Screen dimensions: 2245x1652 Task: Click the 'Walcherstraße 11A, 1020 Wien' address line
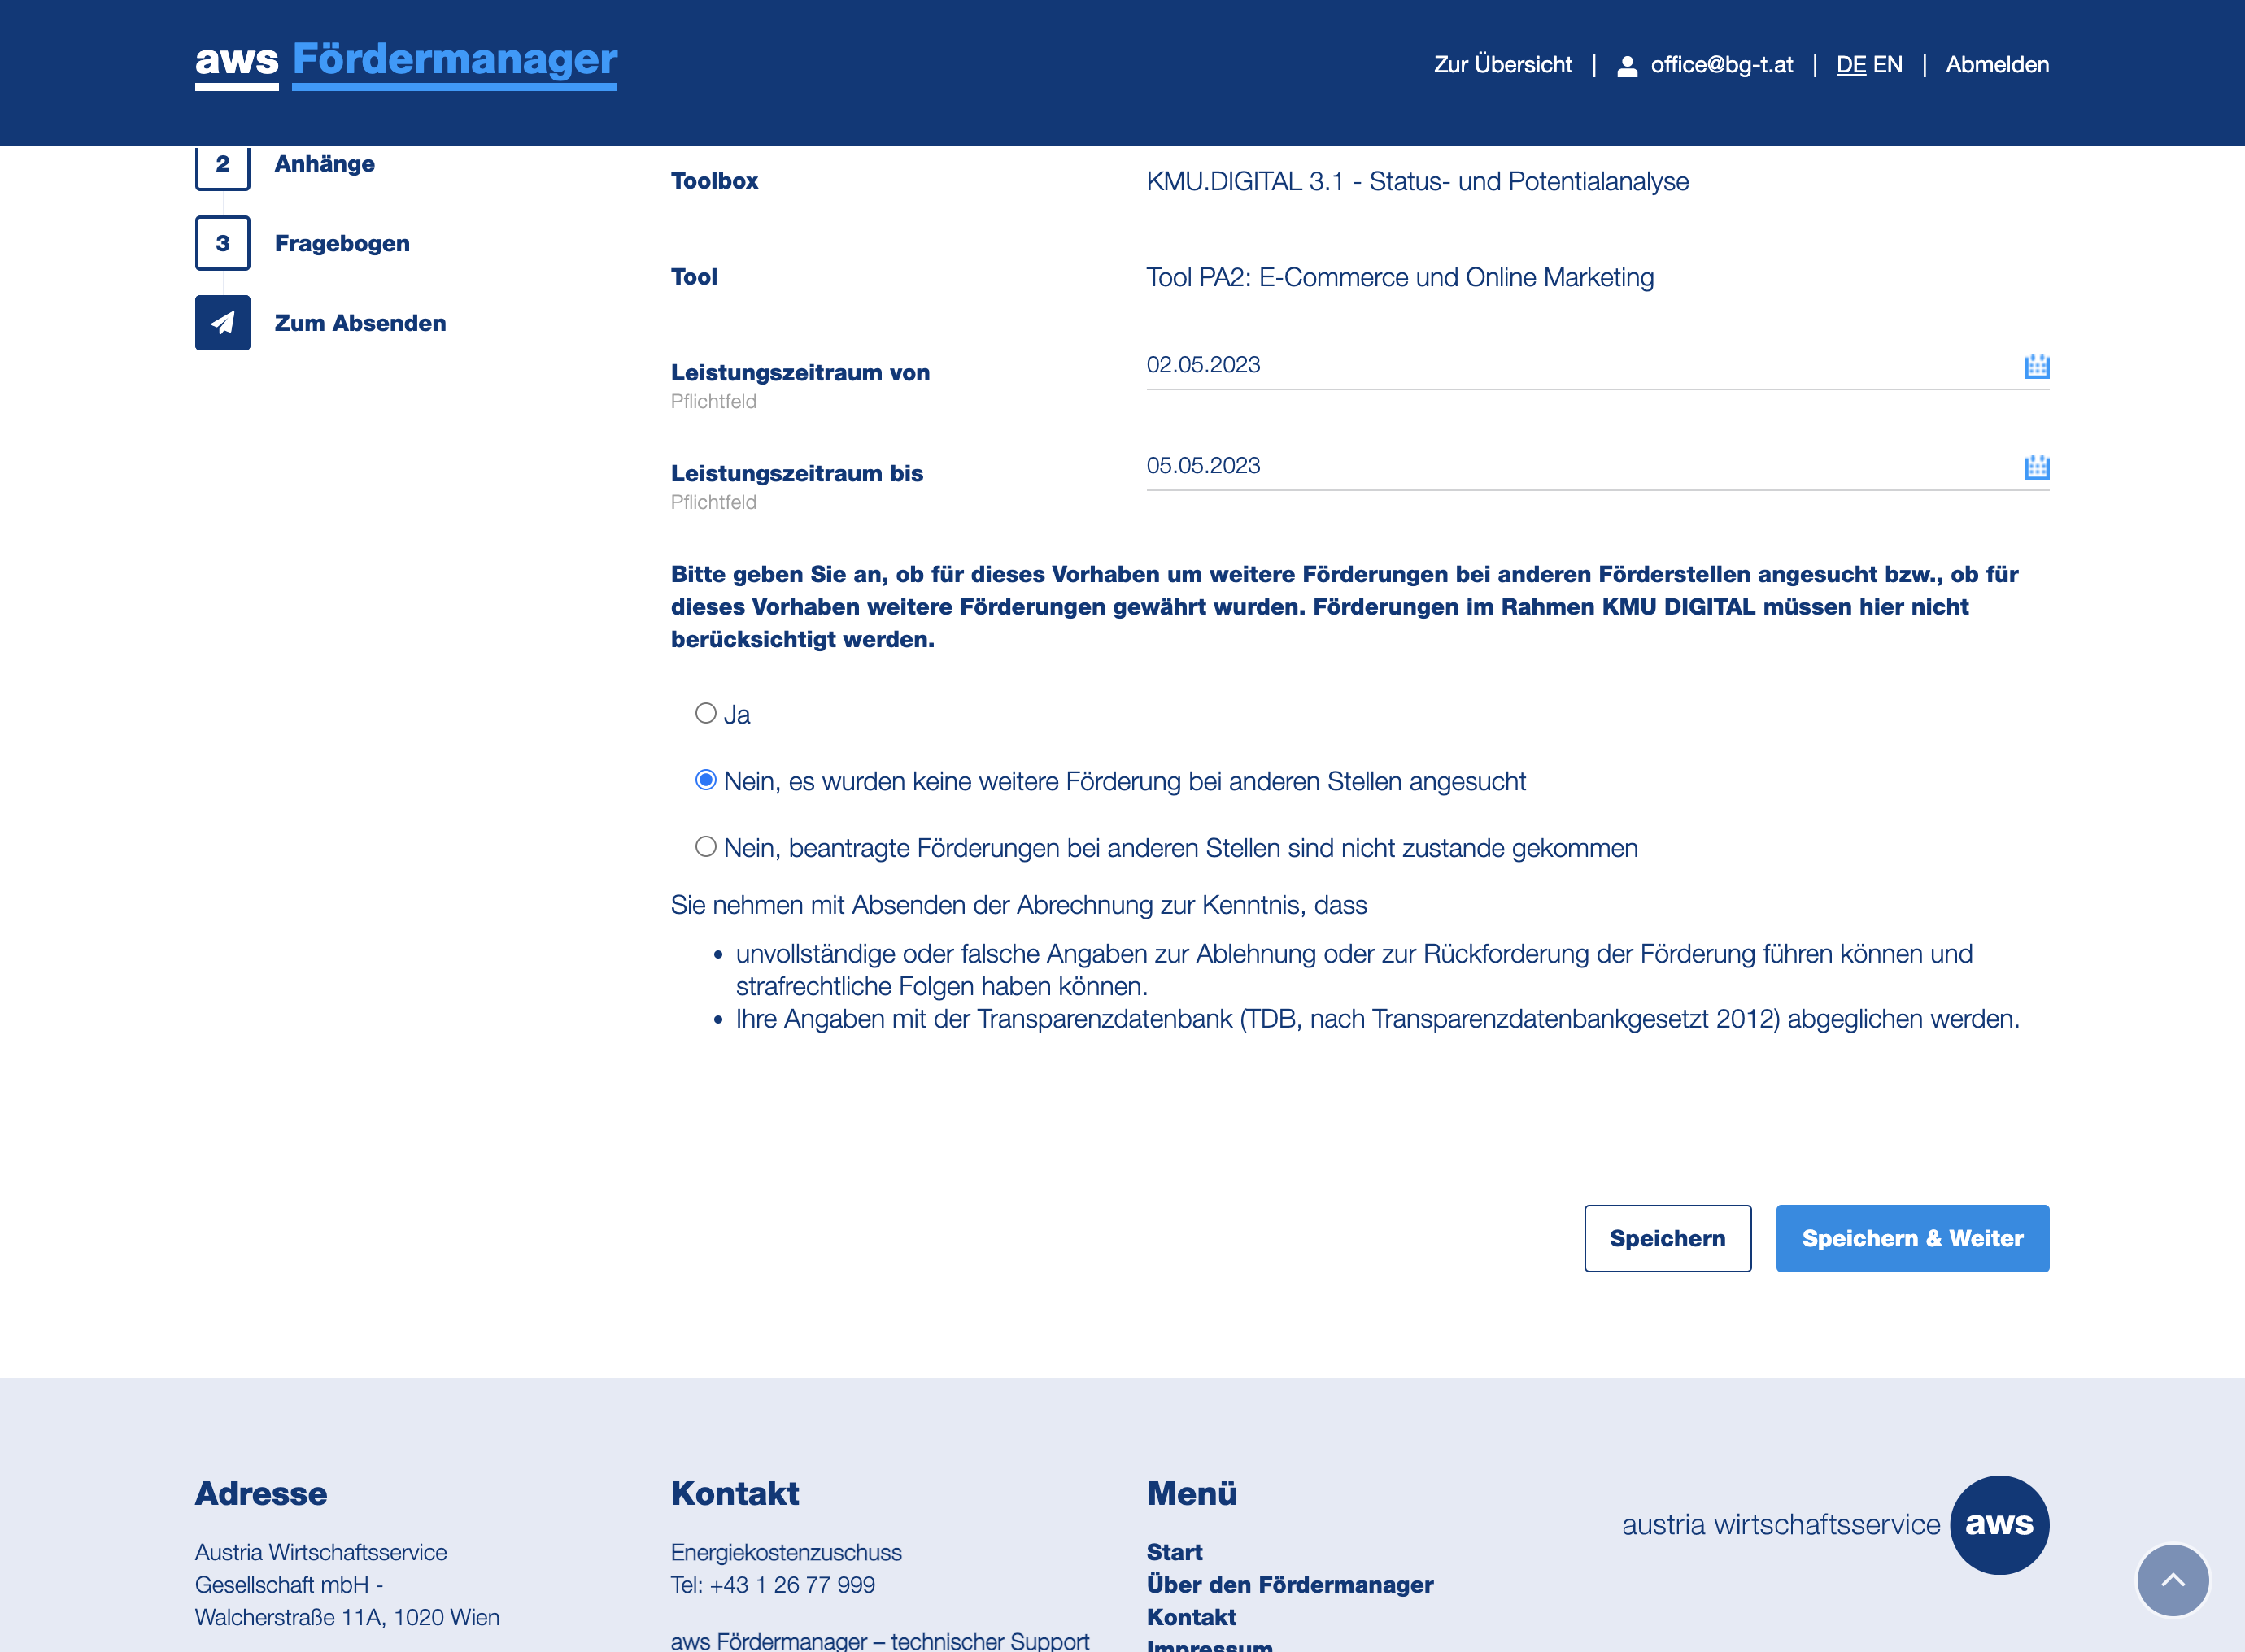click(x=347, y=1617)
